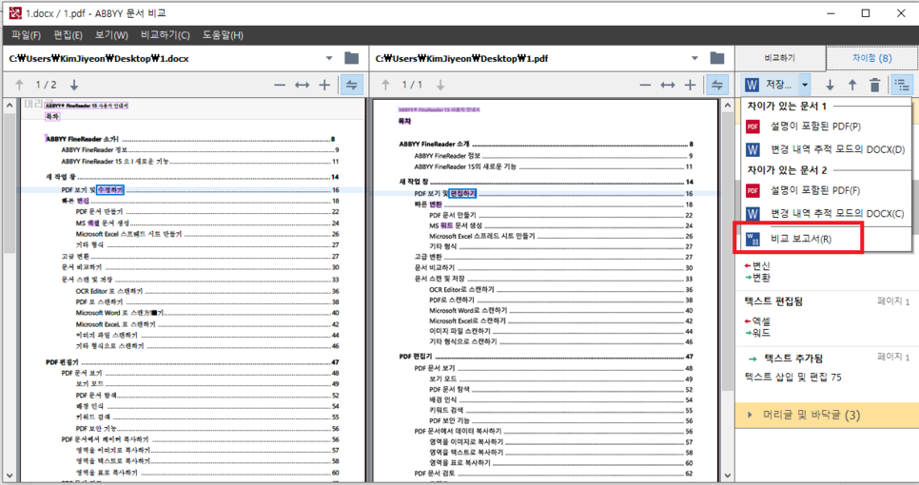The image size is (919, 485).
Task: Select the 텍스트 편집됨 difference entry
Action: click(827, 317)
